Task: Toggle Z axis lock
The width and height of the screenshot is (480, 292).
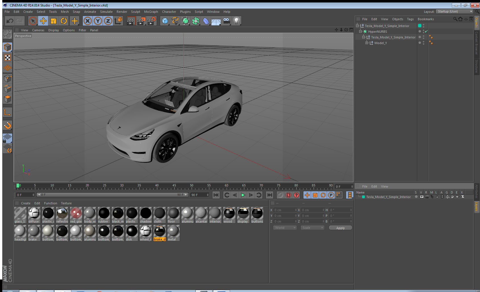Action: point(108,21)
